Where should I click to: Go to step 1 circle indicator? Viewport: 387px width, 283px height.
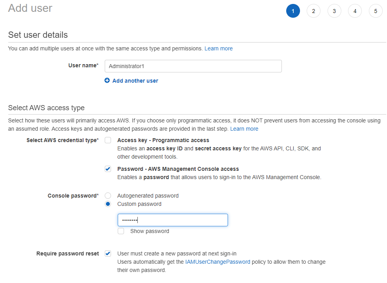pos(293,11)
